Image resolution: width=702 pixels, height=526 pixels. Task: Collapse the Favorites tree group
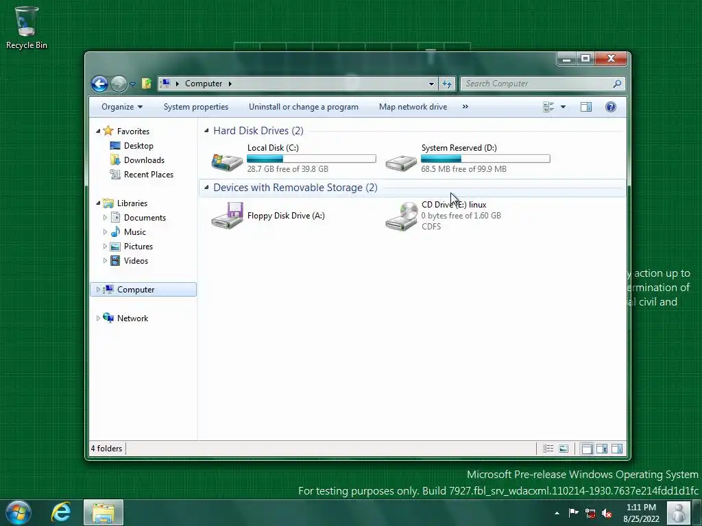98,131
